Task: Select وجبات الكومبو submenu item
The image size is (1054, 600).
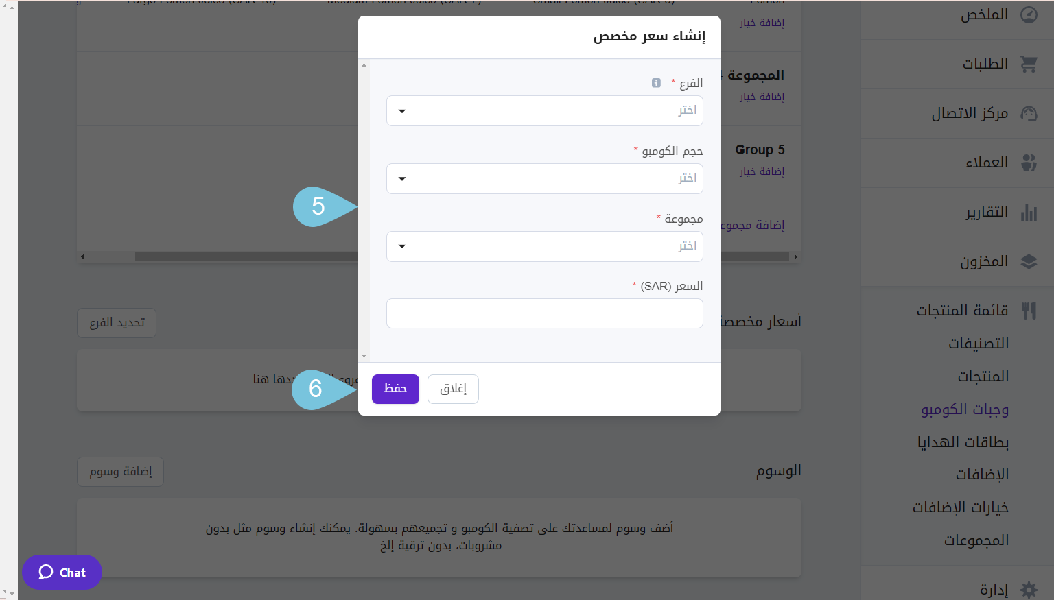Action: tap(965, 409)
